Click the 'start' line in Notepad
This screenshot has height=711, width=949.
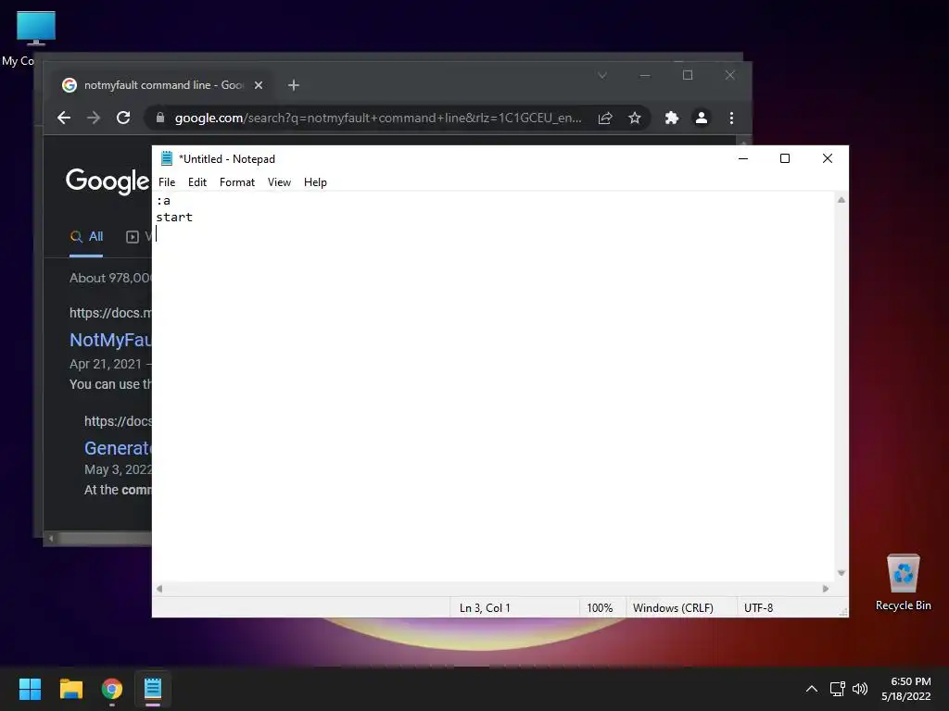click(x=174, y=217)
